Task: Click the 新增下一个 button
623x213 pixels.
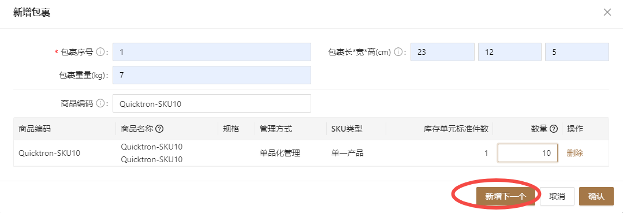Action: pyautogui.click(x=505, y=196)
